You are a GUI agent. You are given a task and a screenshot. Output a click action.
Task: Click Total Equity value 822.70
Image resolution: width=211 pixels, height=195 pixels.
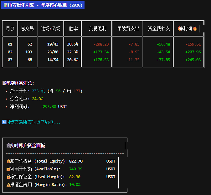[76, 161]
